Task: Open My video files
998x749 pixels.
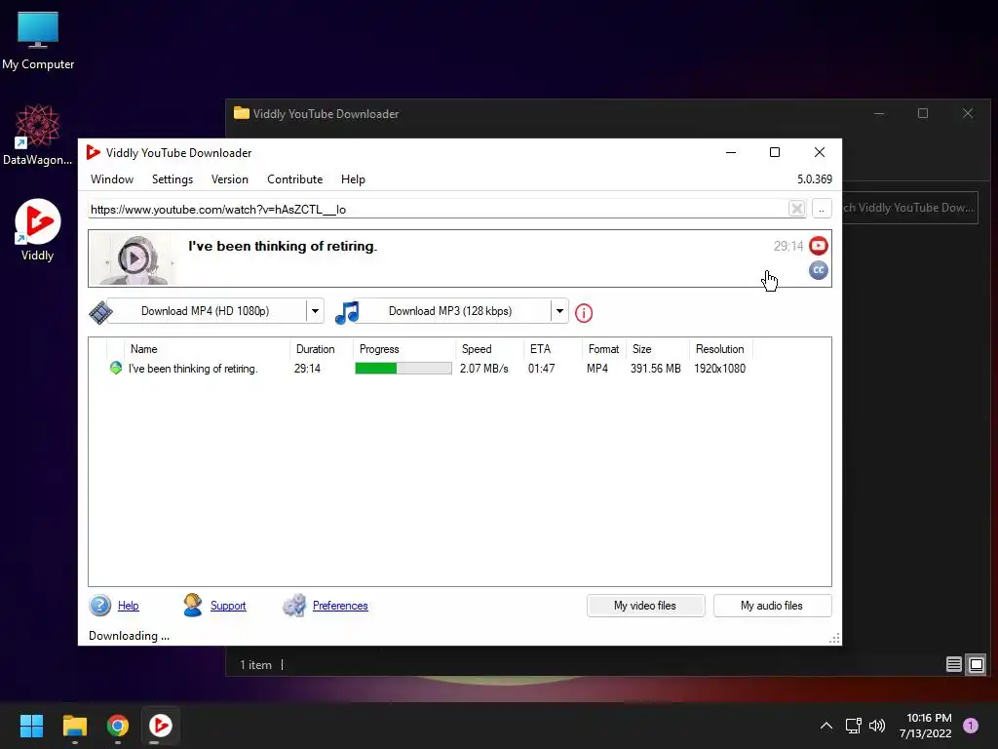Action: coord(645,605)
